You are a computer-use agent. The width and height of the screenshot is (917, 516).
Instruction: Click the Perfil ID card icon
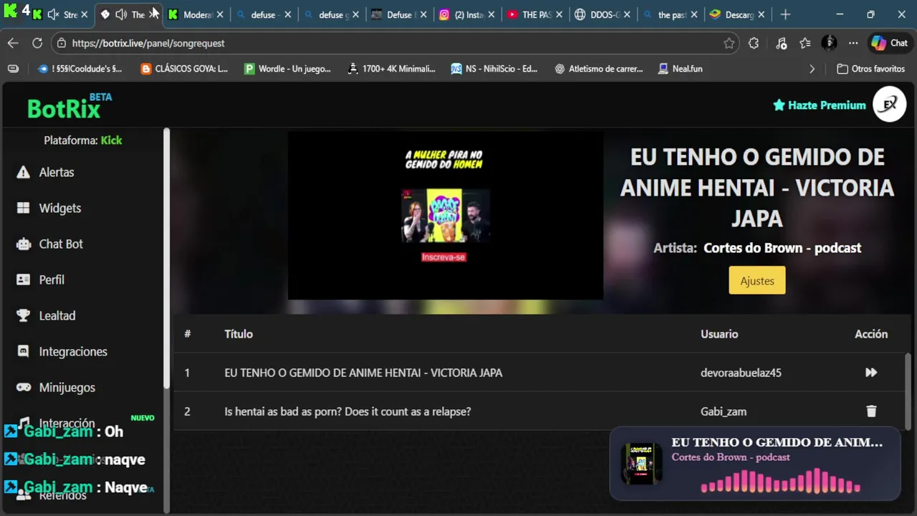point(24,279)
